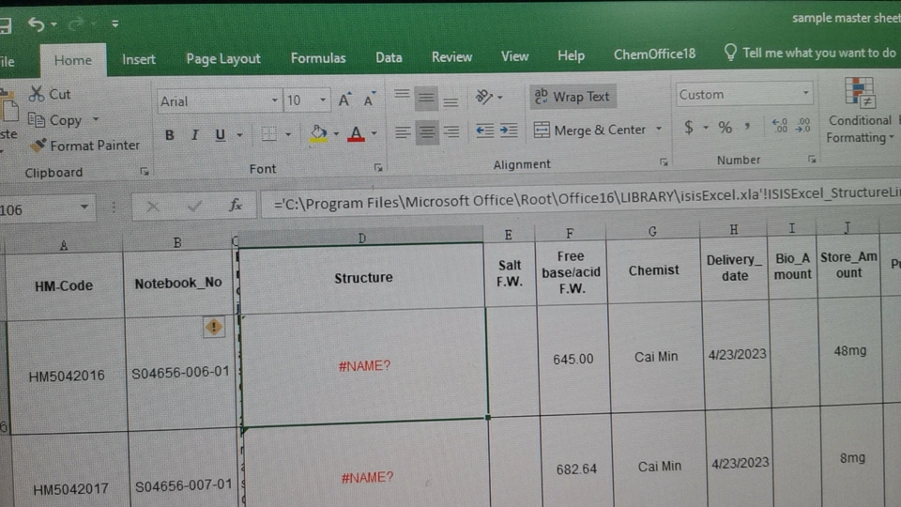Click the Increase Indent icon

508,131
